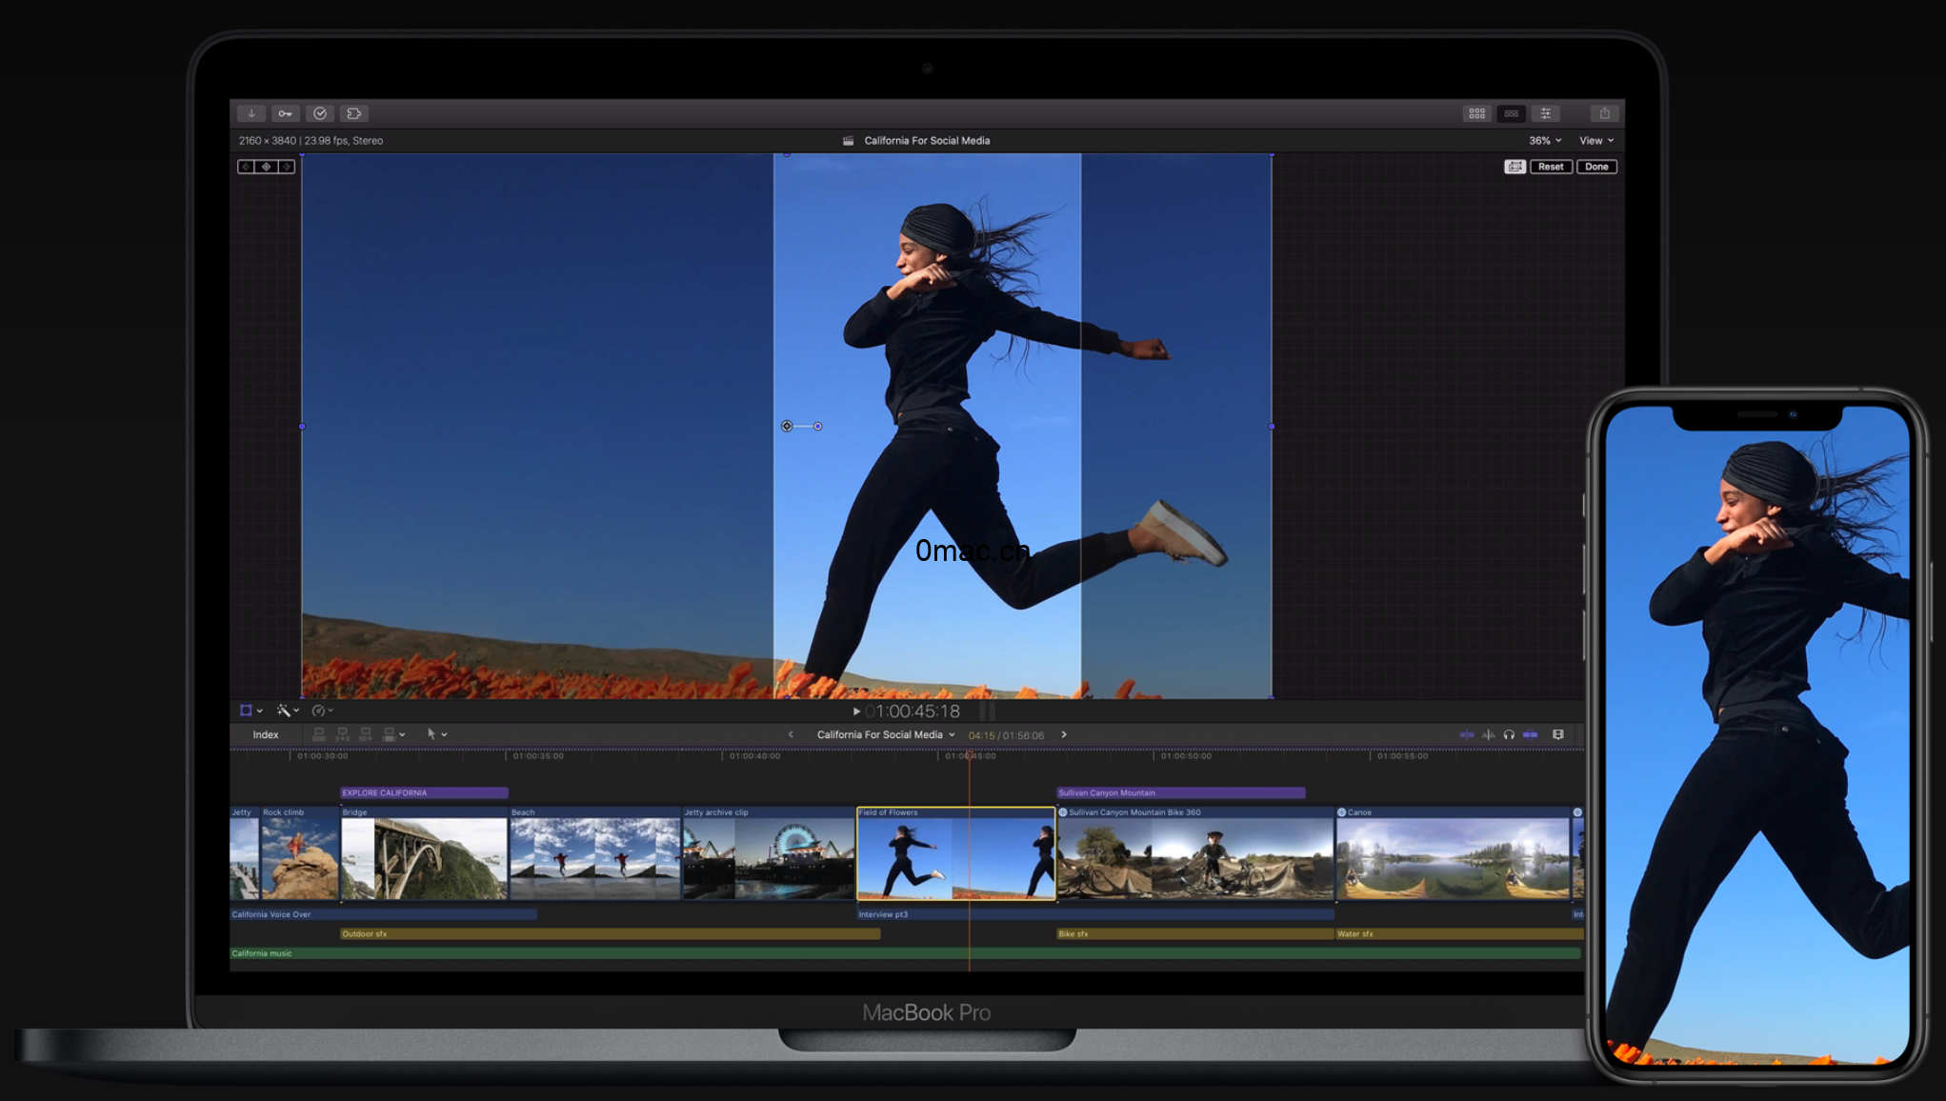Select the Bike sfx audio clip

coord(1194,933)
